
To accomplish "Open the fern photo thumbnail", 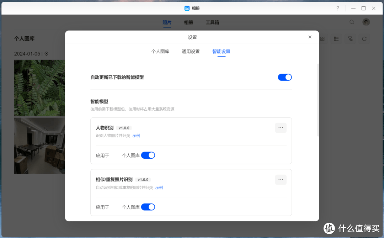I will point(39,88).
